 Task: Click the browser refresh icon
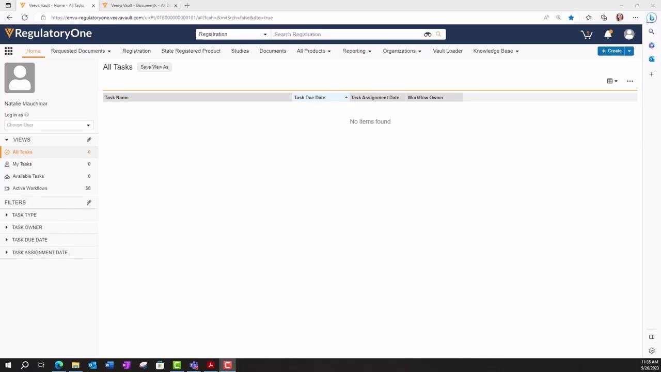click(x=24, y=18)
